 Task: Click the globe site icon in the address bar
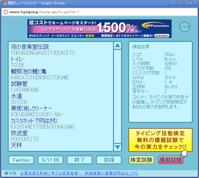[x=5, y=12]
